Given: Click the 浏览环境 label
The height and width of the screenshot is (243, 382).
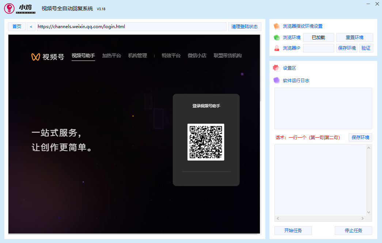Looking at the screenshot, I should click(292, 38).
